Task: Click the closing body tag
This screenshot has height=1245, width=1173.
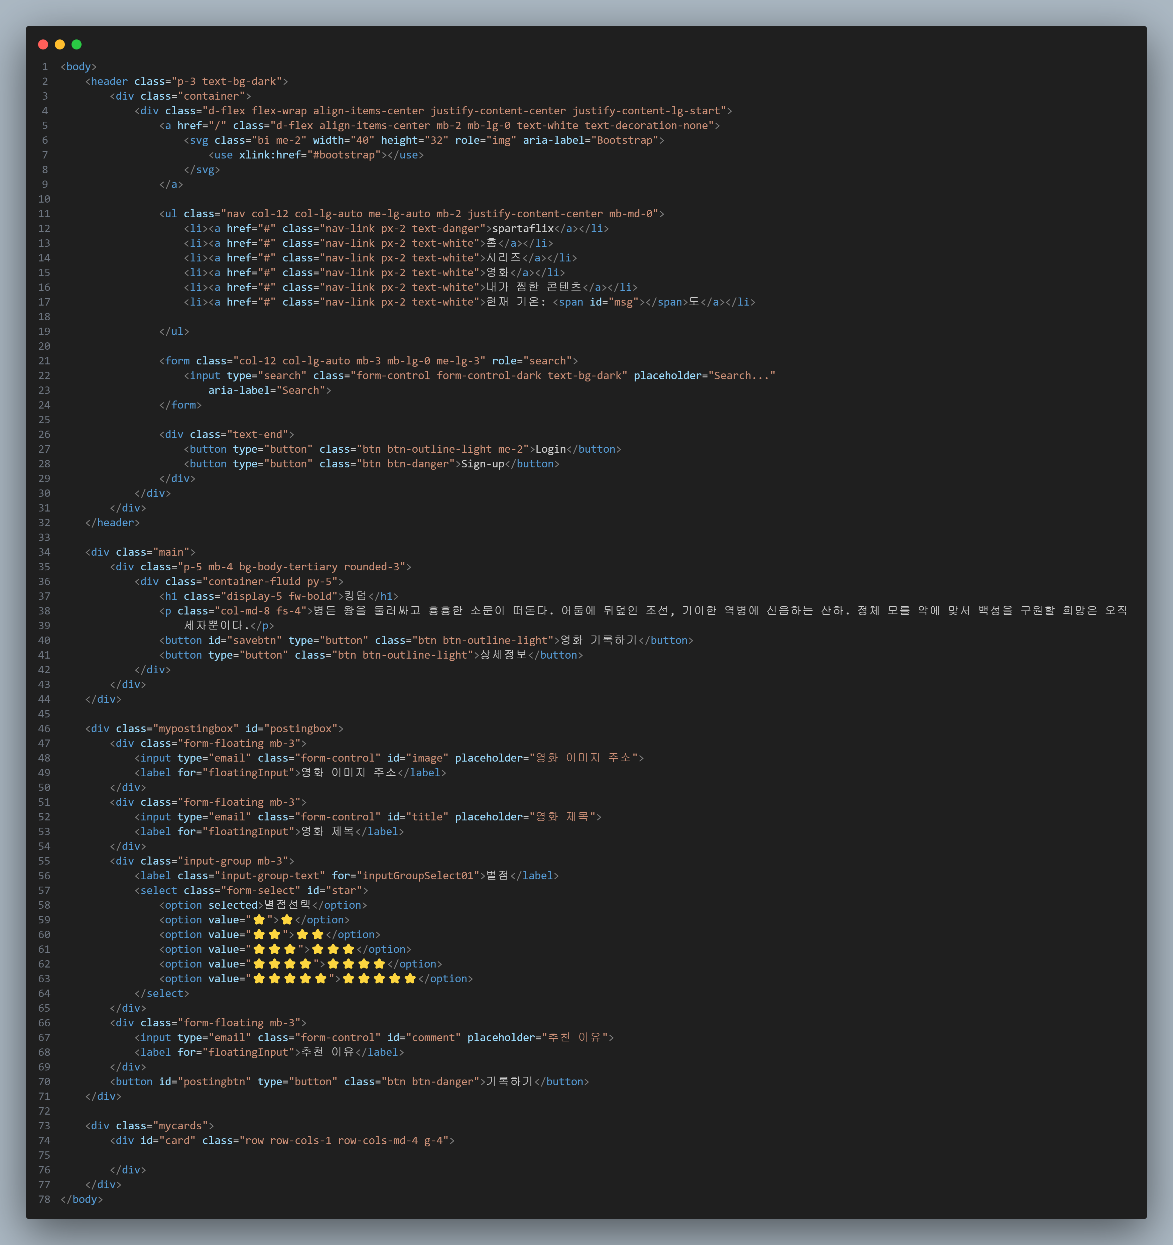Action: (x=81, y=1199)
